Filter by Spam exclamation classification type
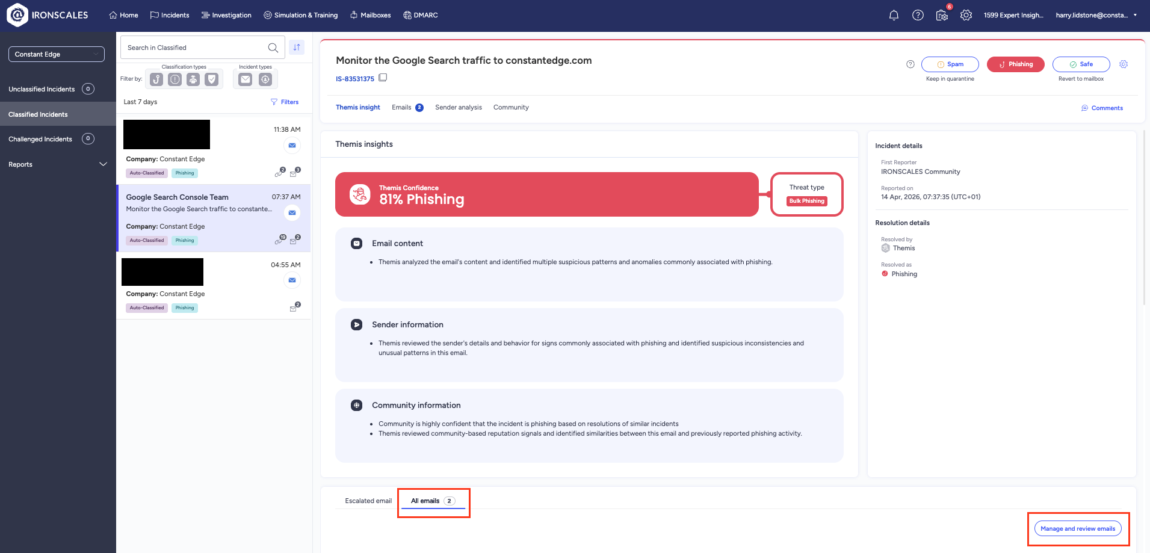The height and width of the screenshot is (553, 1150). pos(175,79)
